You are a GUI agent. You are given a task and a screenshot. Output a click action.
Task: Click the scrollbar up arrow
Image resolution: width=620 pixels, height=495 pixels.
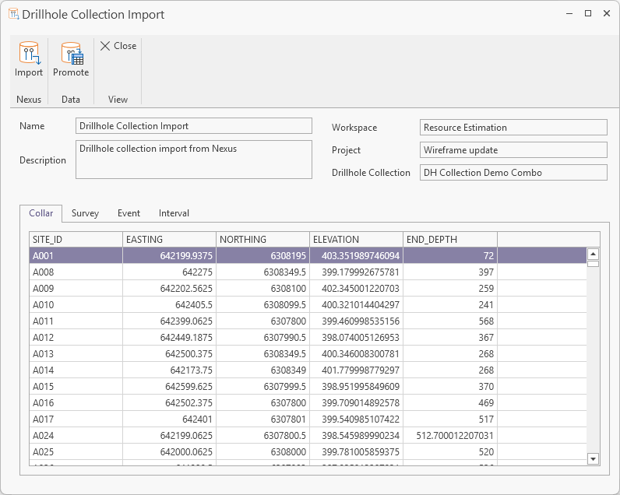[x=593, y=255]
